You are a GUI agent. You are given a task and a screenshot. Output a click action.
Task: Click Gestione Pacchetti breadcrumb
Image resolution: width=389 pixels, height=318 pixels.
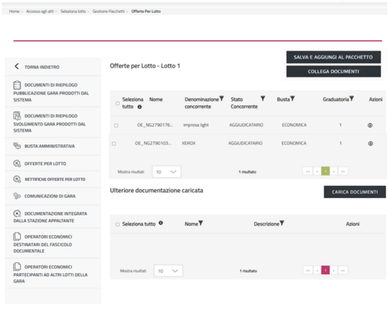pos(109,11)
